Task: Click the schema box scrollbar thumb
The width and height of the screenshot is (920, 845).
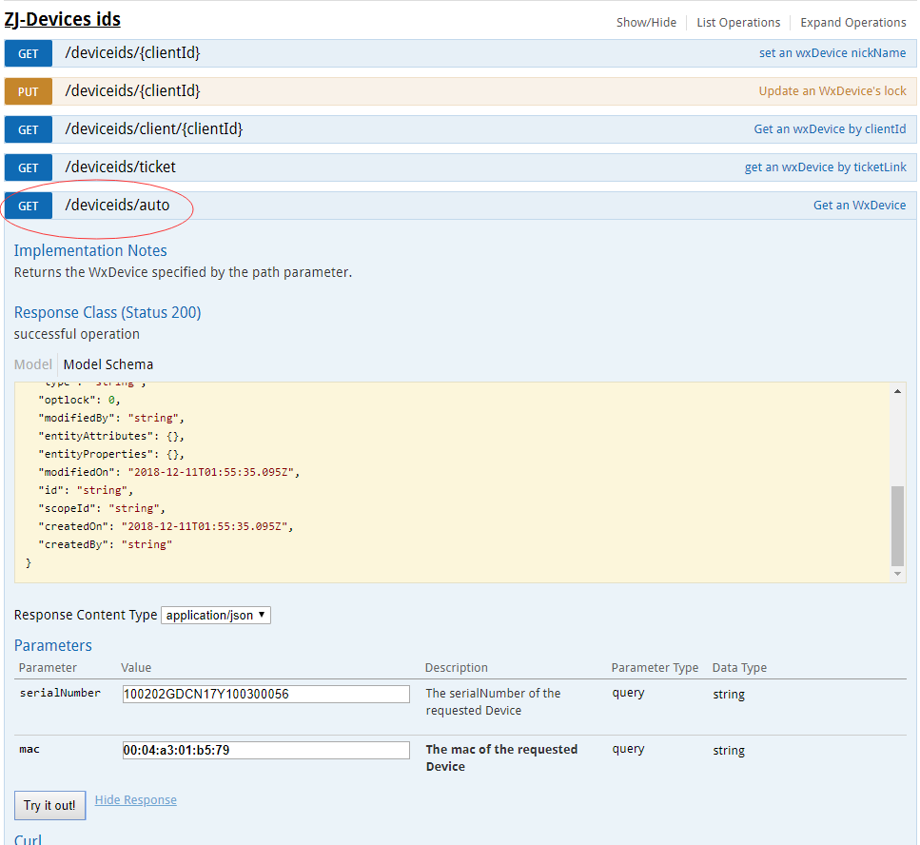Action: pyautogui.click(x=898, y=526)
